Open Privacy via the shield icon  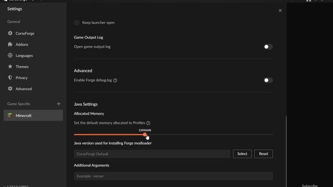pyautogui.click(x=10, y=77)
